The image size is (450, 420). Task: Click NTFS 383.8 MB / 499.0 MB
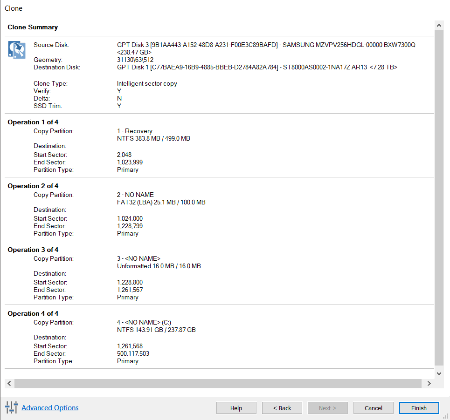pos(153,138)
